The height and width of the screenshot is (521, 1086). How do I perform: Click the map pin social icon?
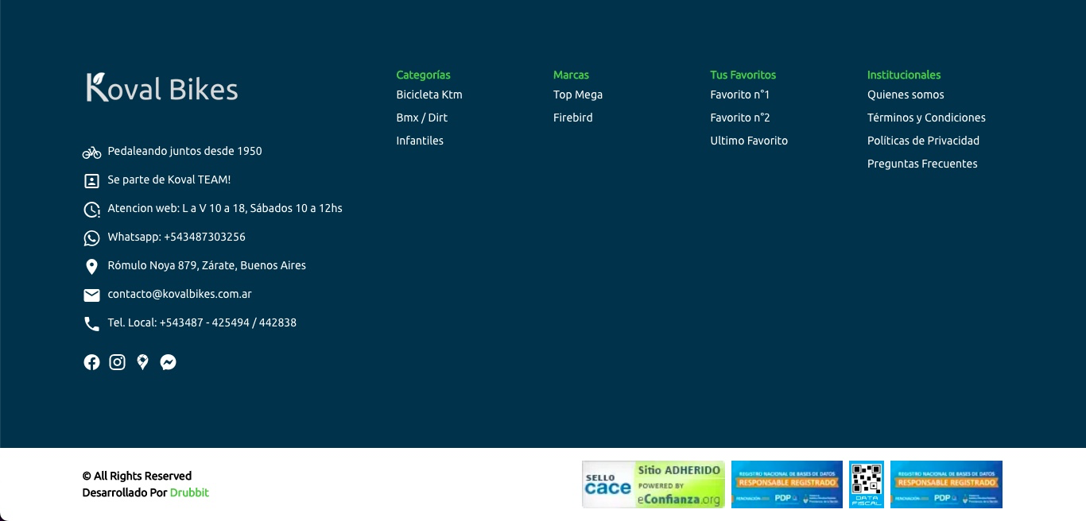(142, 362)
